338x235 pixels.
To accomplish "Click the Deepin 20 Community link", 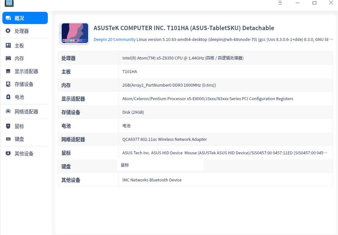I will [x=115, y=39].
